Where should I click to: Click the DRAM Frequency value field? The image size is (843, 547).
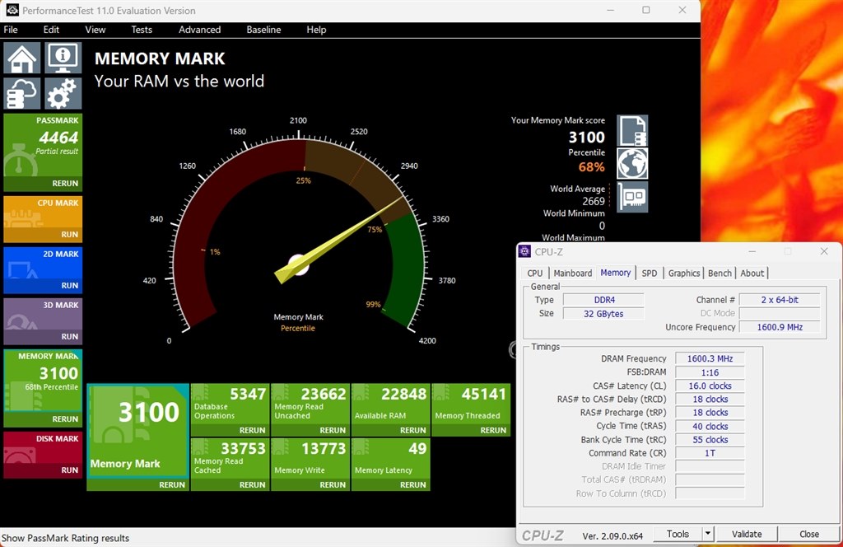pyautogui.click(x=709, y=358)
